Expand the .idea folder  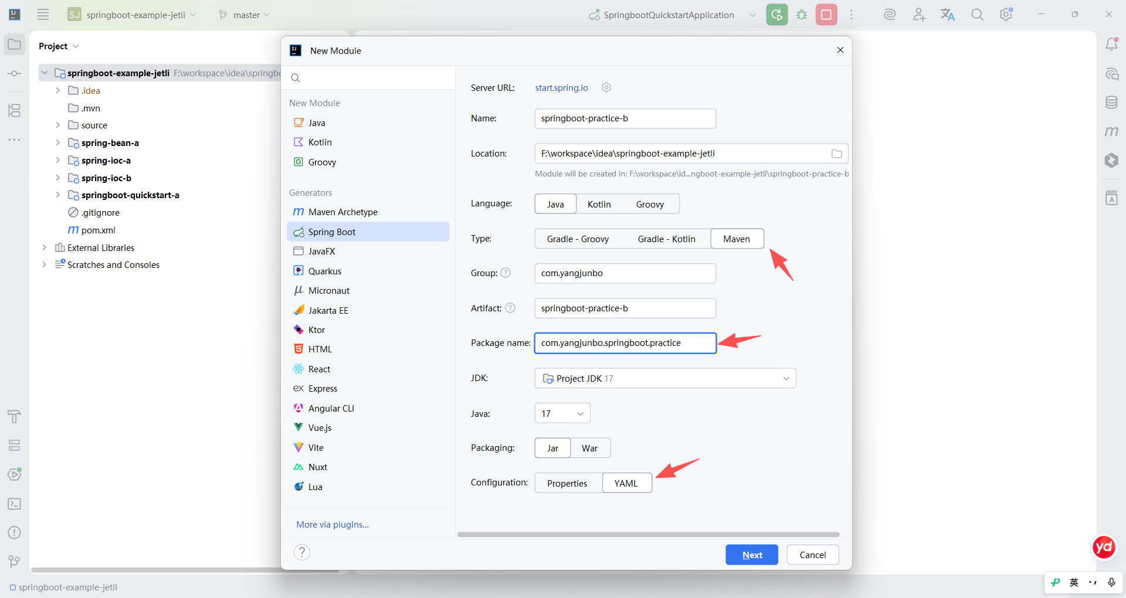(57, 90)
